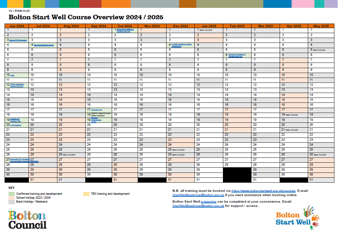Click BANK HOLIDAY text on April 21
This screenshot has height=237, width=338.
[292, 130]
